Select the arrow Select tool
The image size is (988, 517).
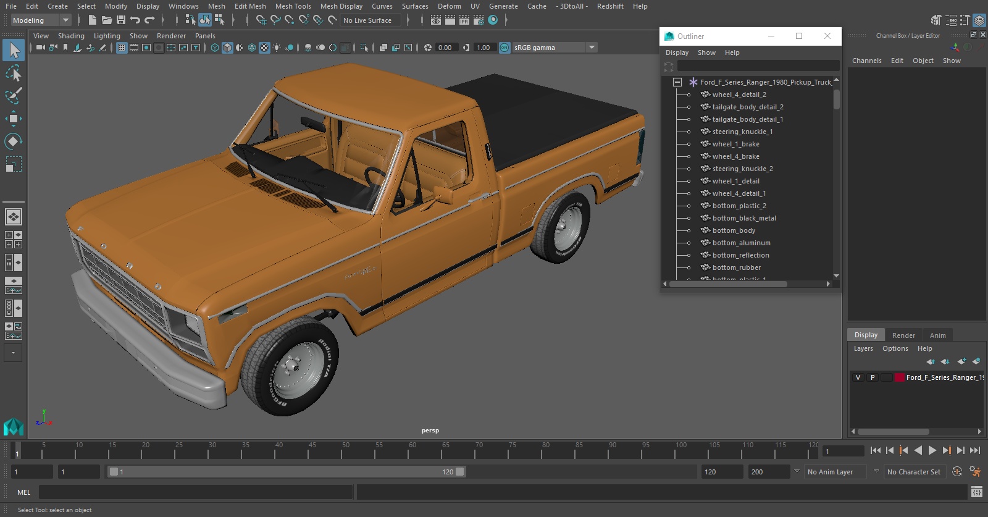coord(14,50)
